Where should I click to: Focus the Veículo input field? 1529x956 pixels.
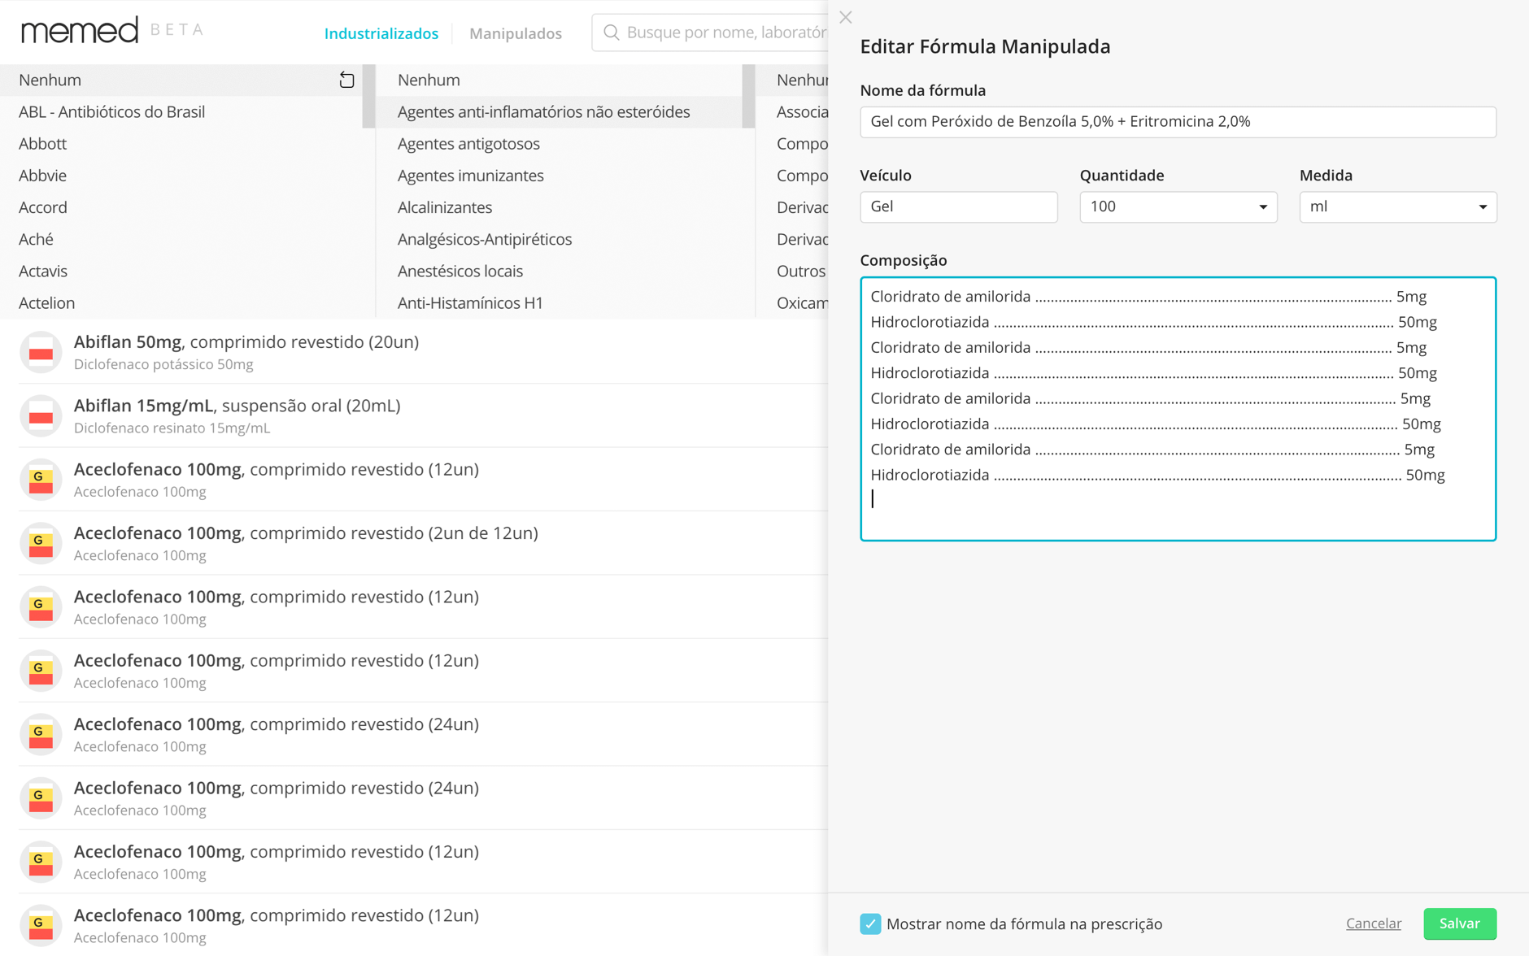(958, 206)
